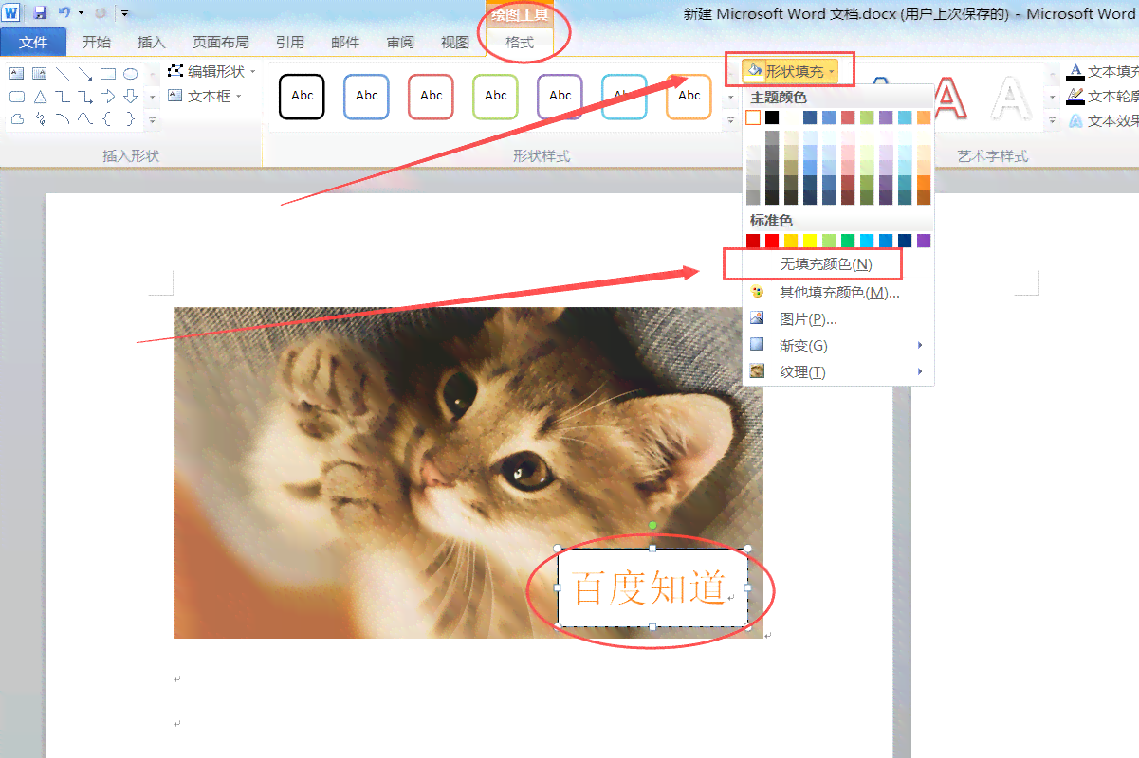Select the elbow connector shape

62,96
